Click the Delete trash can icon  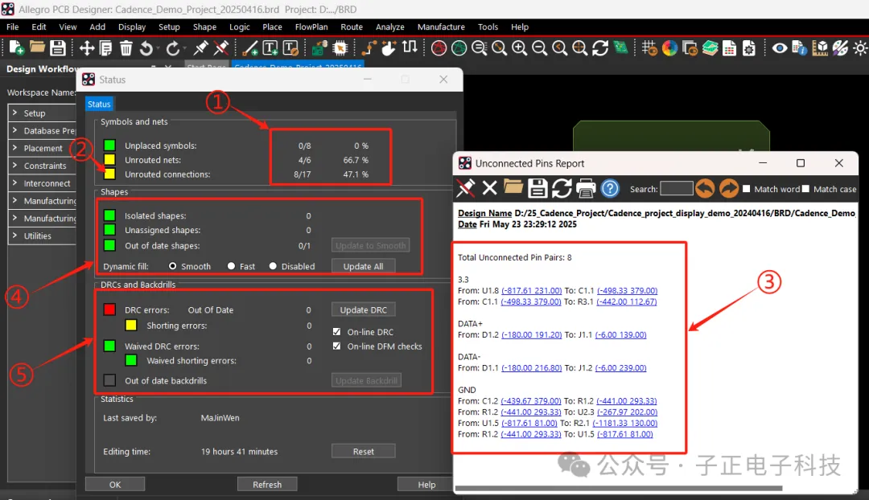(x=126, y=48)
